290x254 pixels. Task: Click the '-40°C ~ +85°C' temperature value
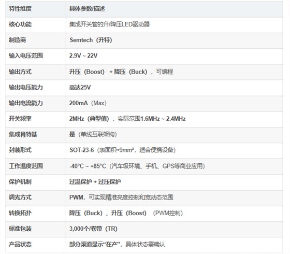88,166
